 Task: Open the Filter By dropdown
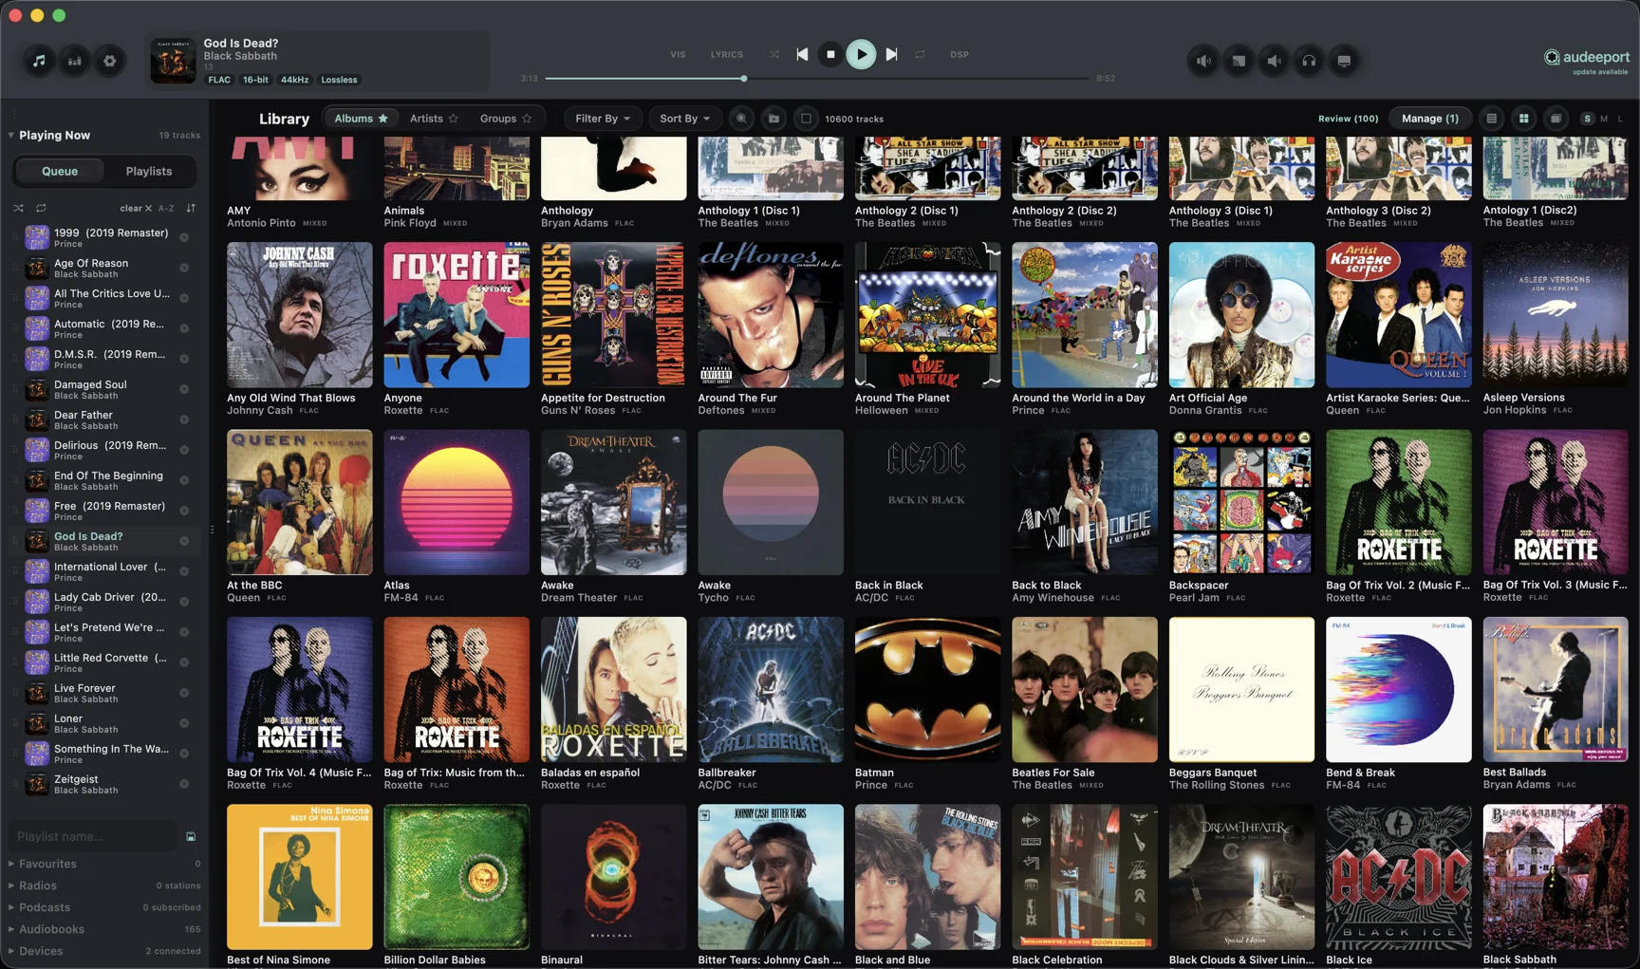603,119
